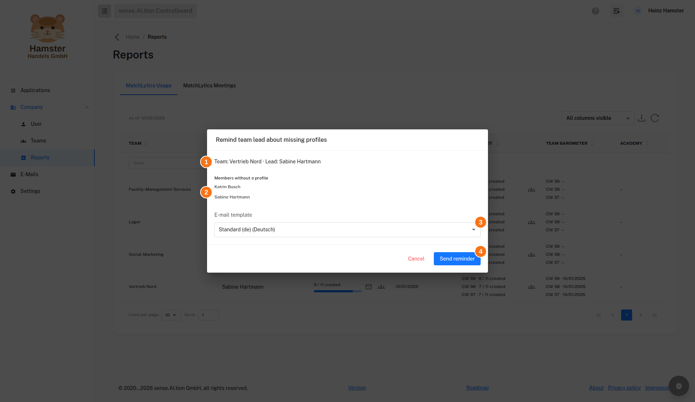This screenshot has width=695, height=402.
Task: Cancel the reminder dialog
Action: (x=416, y=259)
